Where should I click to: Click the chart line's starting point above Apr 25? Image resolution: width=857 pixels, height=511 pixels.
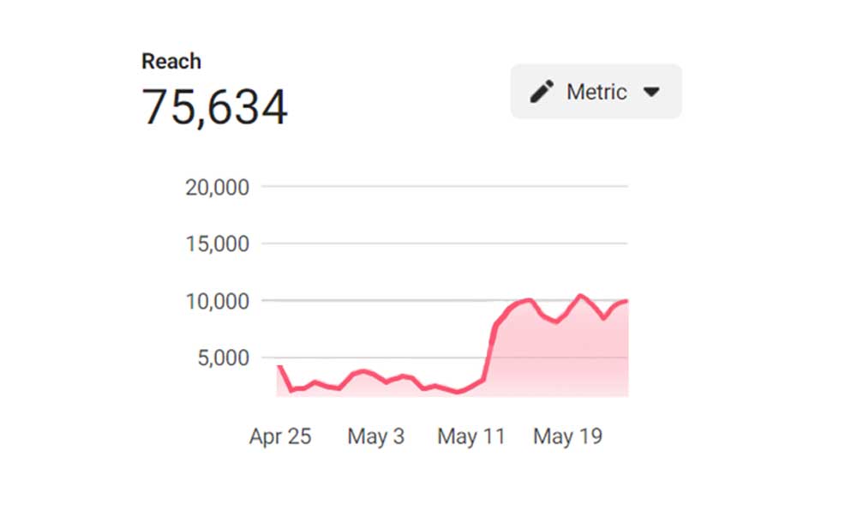coord(279,367)
